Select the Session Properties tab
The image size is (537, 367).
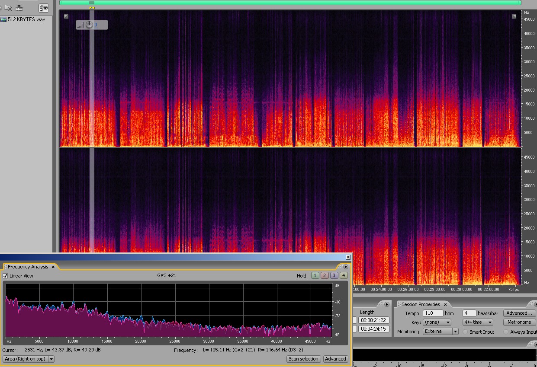421,304
